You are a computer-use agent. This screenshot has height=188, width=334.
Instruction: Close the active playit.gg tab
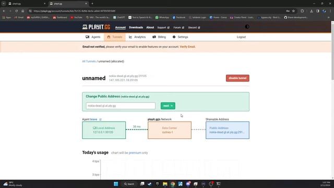click(86, 4)
